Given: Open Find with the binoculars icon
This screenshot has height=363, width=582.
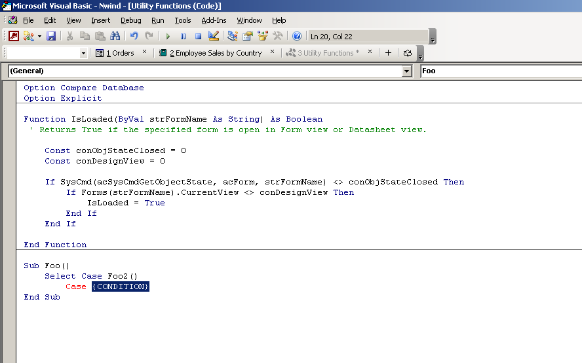Looking at the screenshot, I should click(x=115, y=36).
